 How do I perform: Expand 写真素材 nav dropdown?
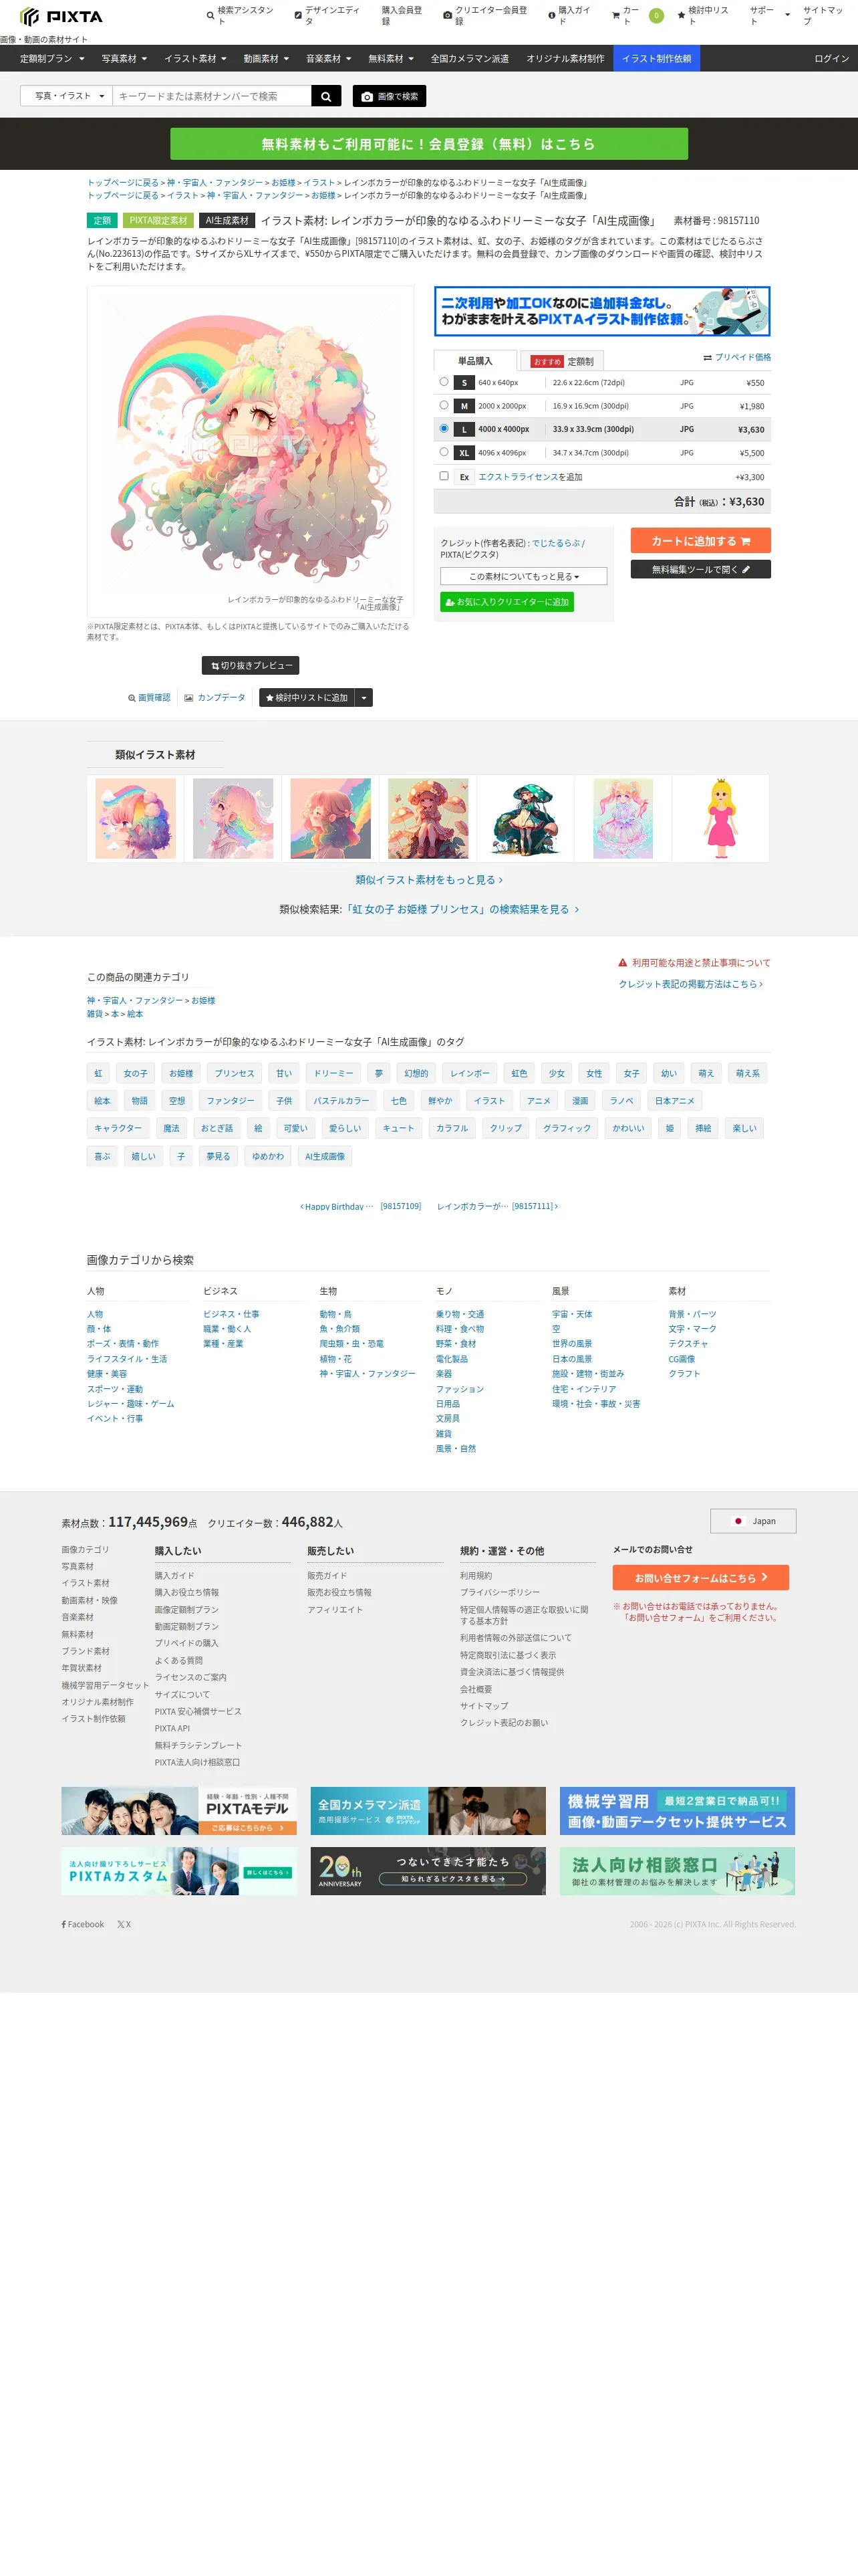(x=124, y=59)
